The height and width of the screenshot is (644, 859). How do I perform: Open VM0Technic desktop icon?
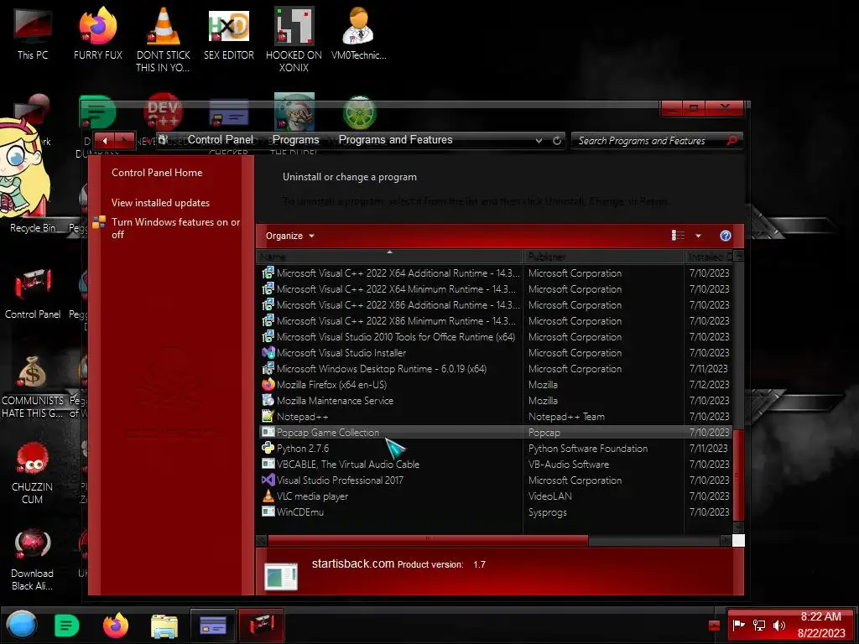[x=359, y=34]
